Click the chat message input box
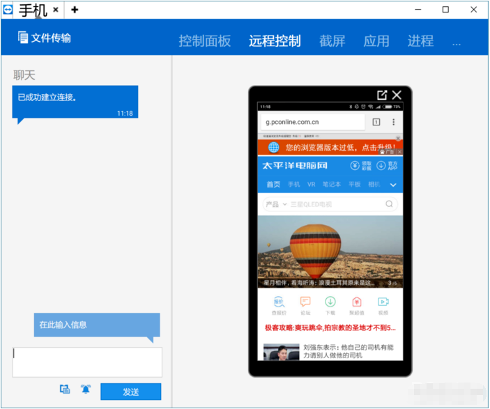Viewport: 490px width, 409px height. (x=87, y=362)
